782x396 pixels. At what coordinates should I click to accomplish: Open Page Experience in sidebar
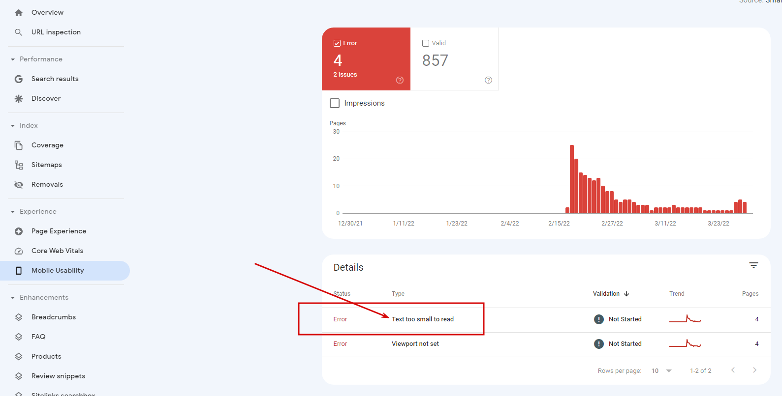59,231
